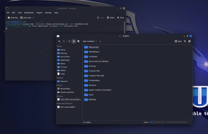Expand Split View dropdown arrow
The width and height of the screenshot is (208, 134).
tap(33, 18)
